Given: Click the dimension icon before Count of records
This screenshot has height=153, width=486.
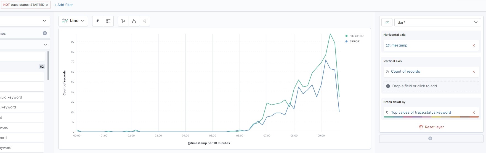Looking at the screenshot, I should coord(387,72).
